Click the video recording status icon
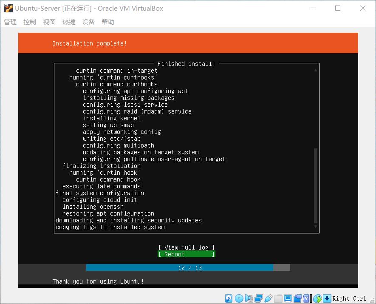This screenshot has height=304, width=376. [x=297, y=298]
